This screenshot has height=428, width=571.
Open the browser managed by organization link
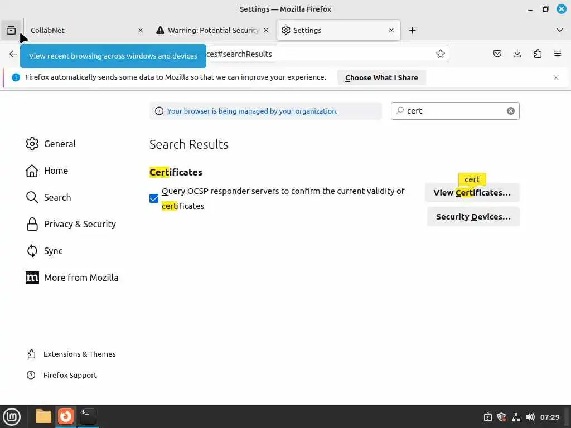[252, 111]
